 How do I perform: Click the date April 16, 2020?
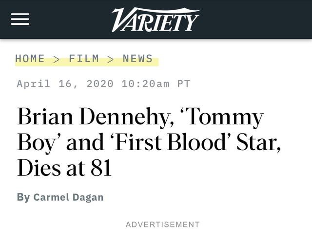[65, 84]
